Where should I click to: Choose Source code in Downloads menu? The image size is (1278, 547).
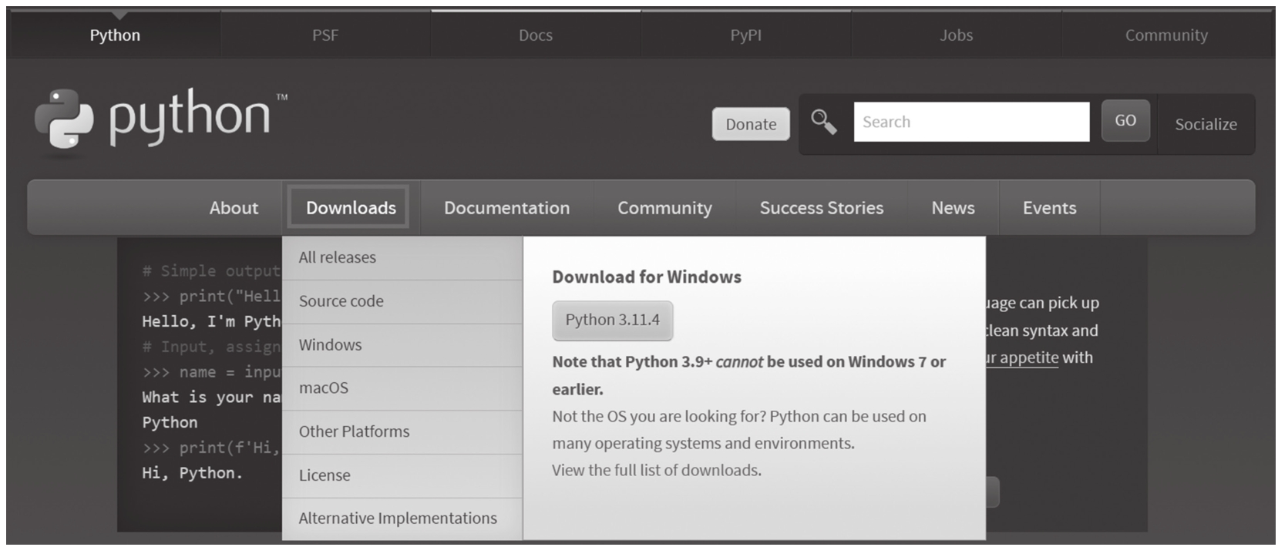click(x=341, y=301)
